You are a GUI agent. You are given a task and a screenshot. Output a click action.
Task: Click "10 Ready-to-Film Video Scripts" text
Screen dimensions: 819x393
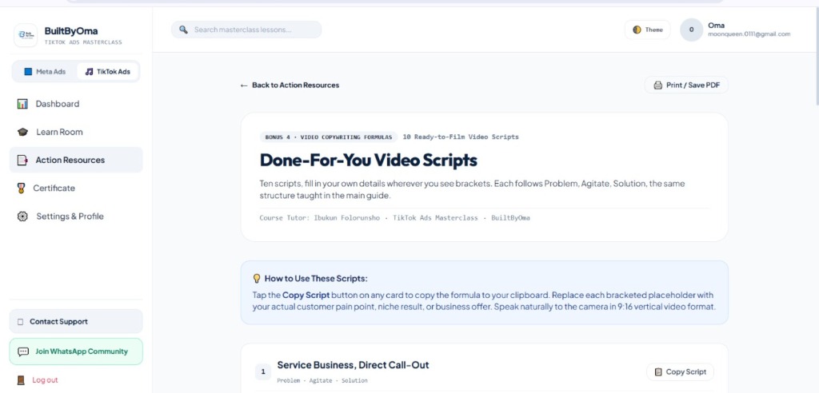(x=461, y=137)
